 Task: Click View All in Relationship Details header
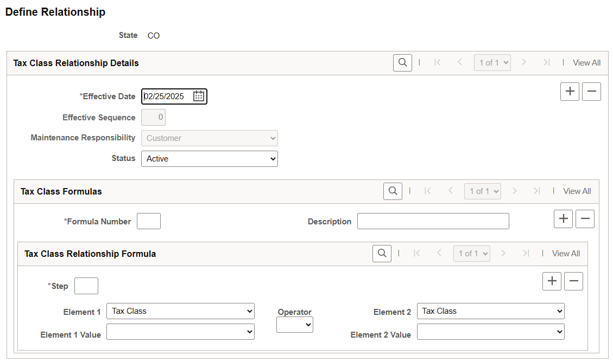pyautogui.click(x=586, y=63)
